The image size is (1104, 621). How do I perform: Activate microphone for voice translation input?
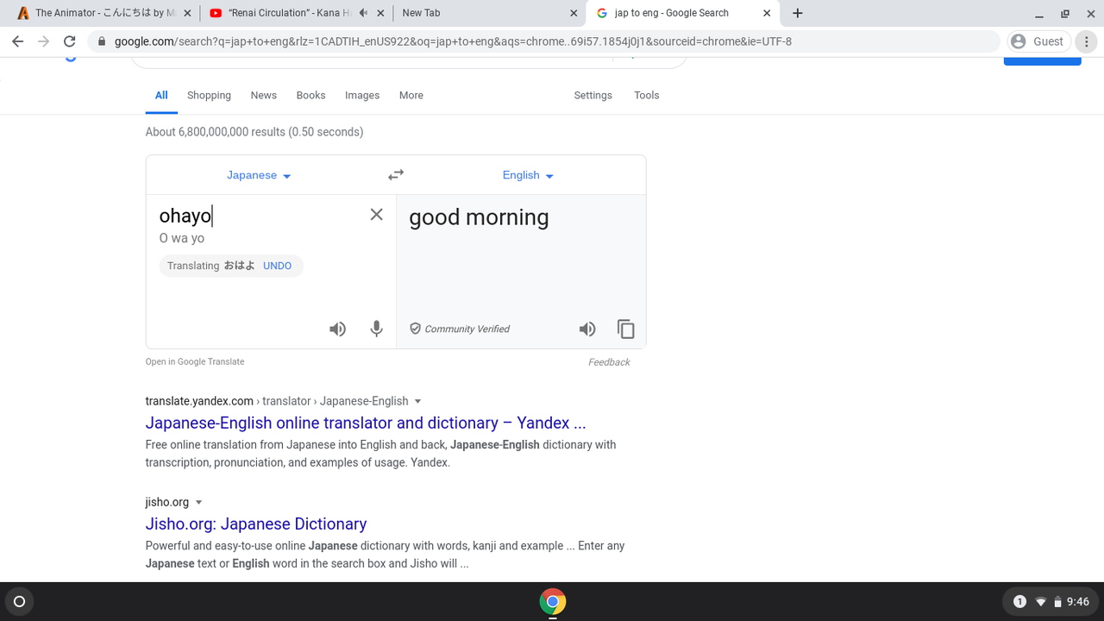pyautogui.click(x=376, y=329)
